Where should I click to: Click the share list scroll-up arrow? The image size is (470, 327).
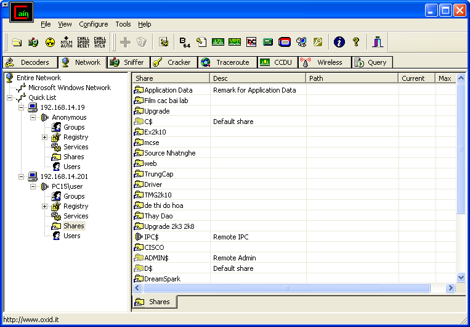461,79
